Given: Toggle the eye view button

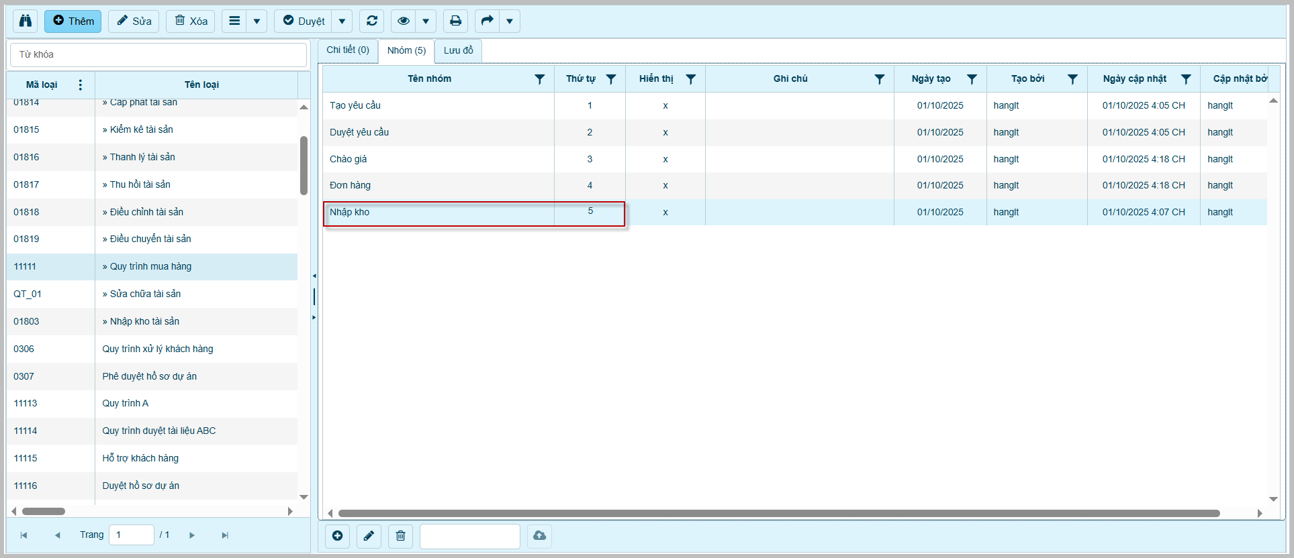Looking at the screenshot, I should coord(403,21).
